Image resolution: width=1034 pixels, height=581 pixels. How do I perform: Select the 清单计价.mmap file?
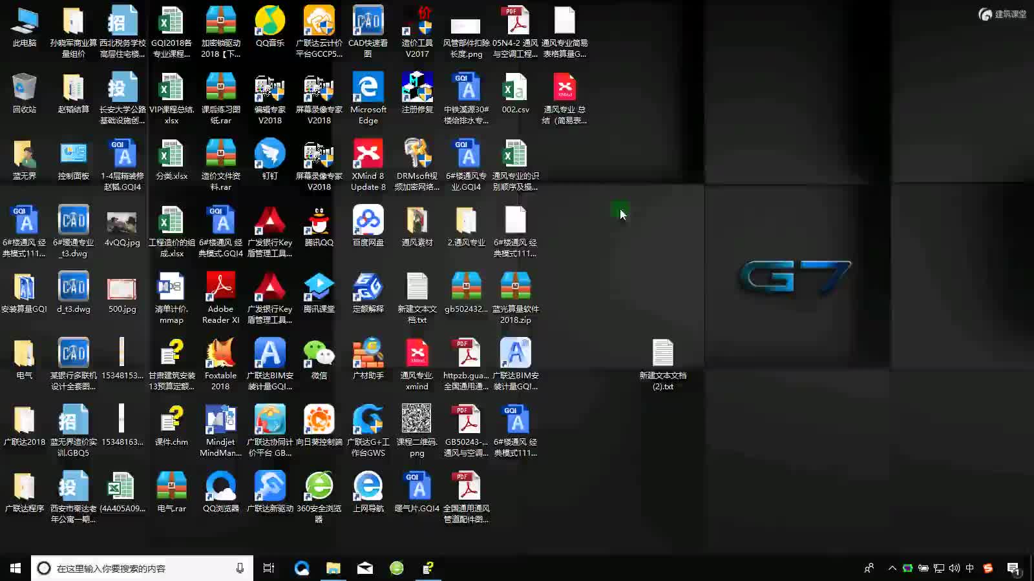(x=172, y=298)
